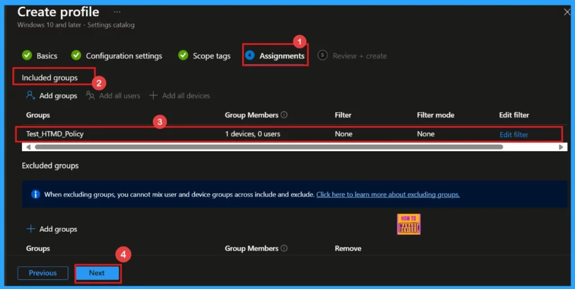Click the Filter cell showing None
575x289 pixels.
tap(344, 134)
